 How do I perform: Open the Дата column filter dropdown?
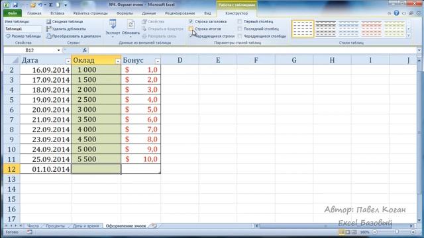pyautogui.click(x=68, y=61)
